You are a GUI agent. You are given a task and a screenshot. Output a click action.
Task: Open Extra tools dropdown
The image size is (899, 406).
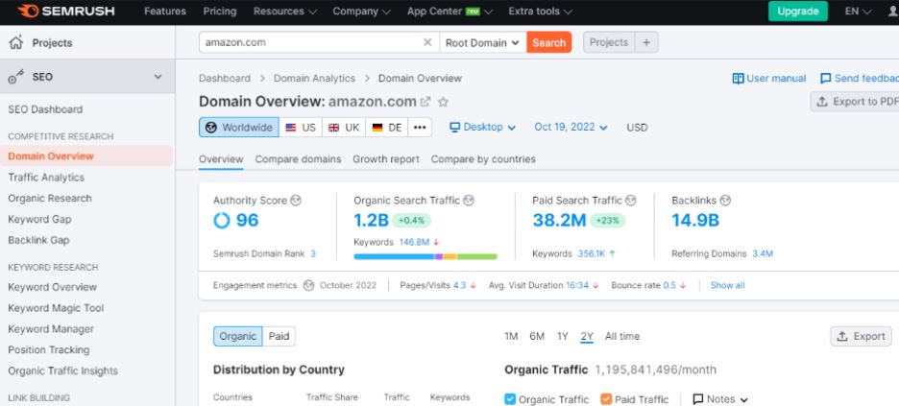pos(540,12)
